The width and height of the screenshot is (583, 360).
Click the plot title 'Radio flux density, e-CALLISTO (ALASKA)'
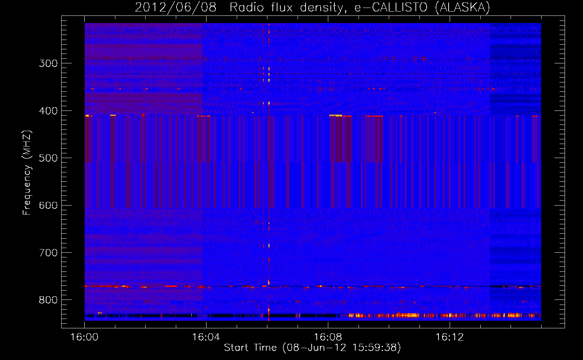(x=360, y=7)
